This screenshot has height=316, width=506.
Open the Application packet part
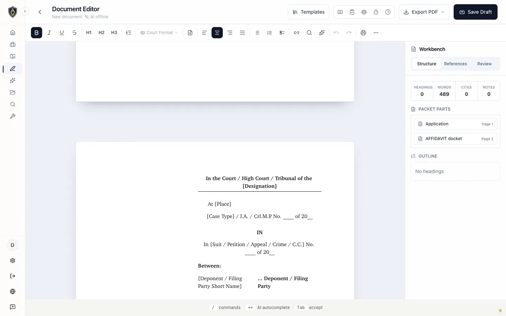coord(455,124)
